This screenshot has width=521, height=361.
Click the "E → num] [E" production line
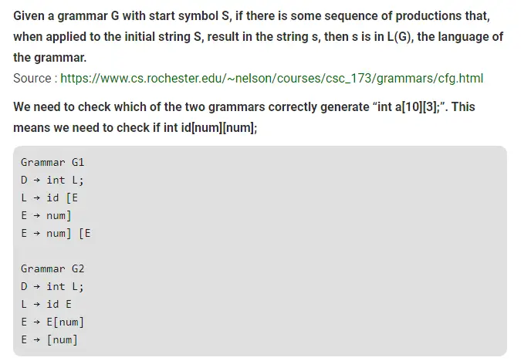pyautogui.click(x=56, y=233)
